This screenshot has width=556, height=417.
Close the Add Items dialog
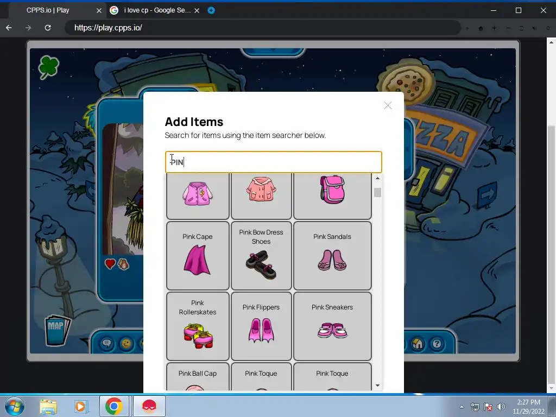coord(388,105)
